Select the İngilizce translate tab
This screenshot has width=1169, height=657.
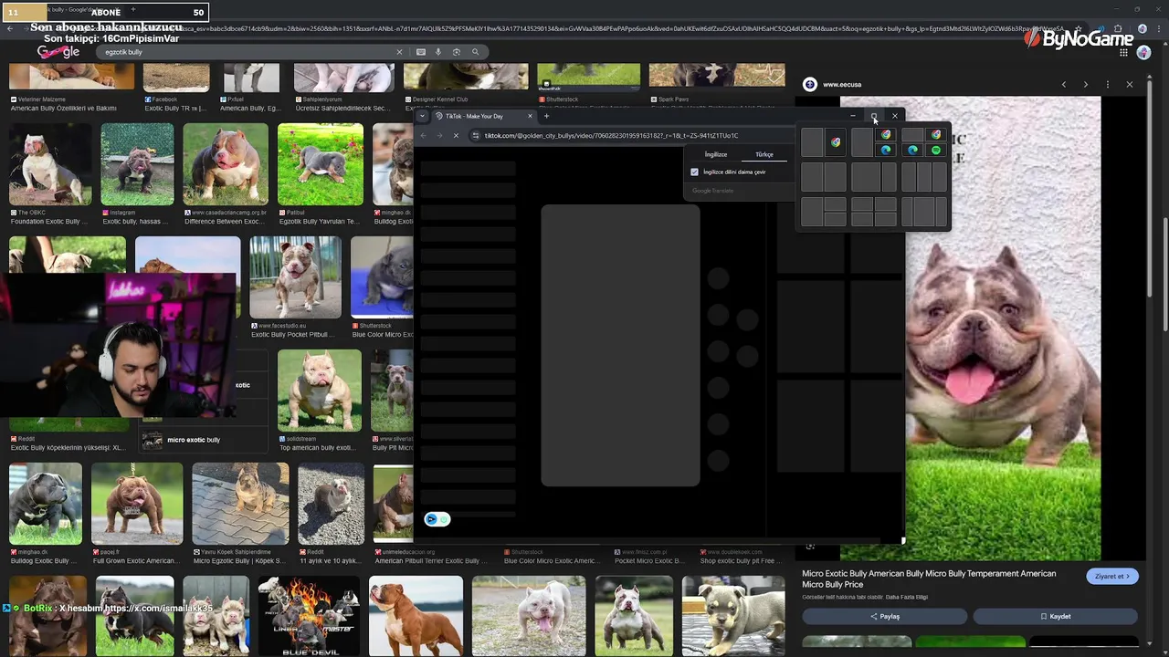[716, 154]
